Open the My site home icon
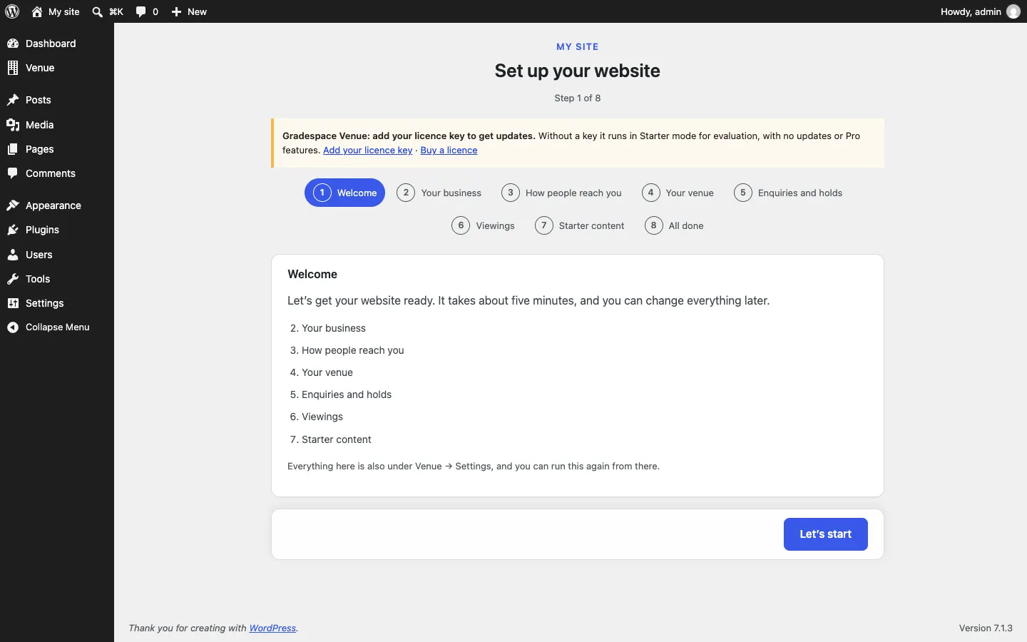1027x642 pixels. (37, 11)
